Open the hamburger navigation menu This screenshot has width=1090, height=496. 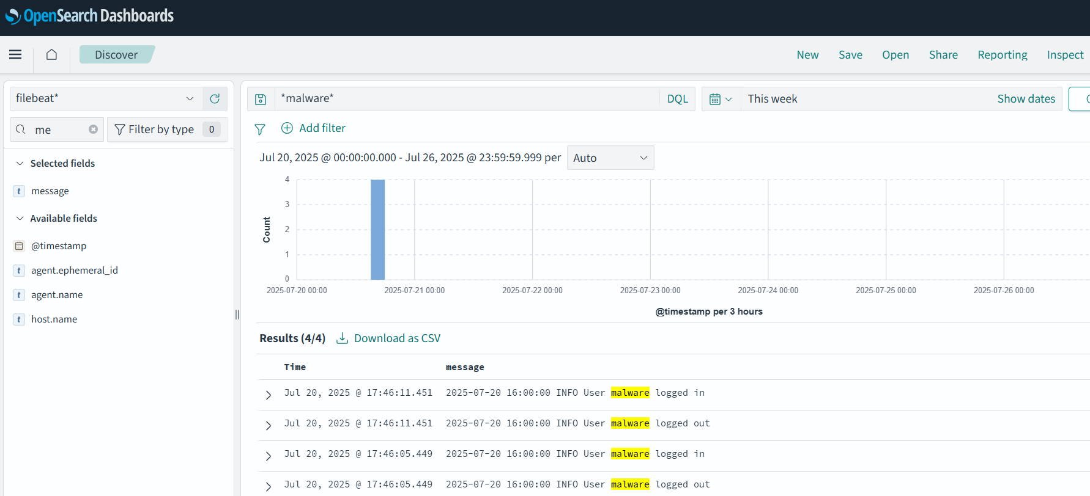pos(15,54)
